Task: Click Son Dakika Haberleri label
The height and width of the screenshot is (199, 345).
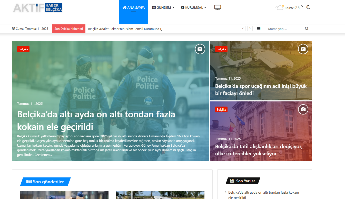Action: (x=69, y=29)
